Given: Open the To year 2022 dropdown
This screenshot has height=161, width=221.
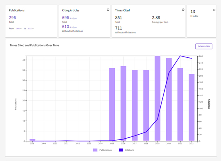Looking at the screenshot, I should point(31,29).
